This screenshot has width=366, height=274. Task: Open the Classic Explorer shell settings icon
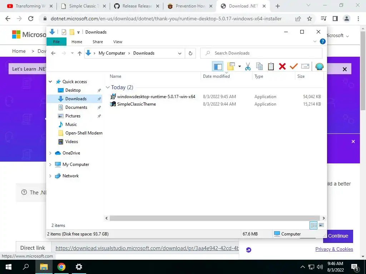pos(319,66)
